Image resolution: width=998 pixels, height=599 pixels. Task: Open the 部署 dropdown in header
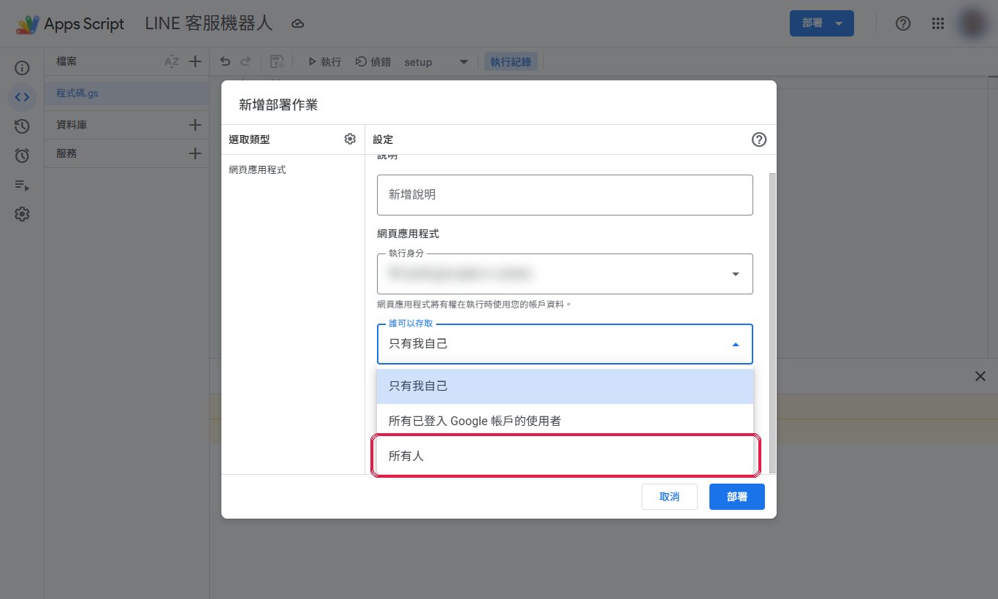[822, 23]
